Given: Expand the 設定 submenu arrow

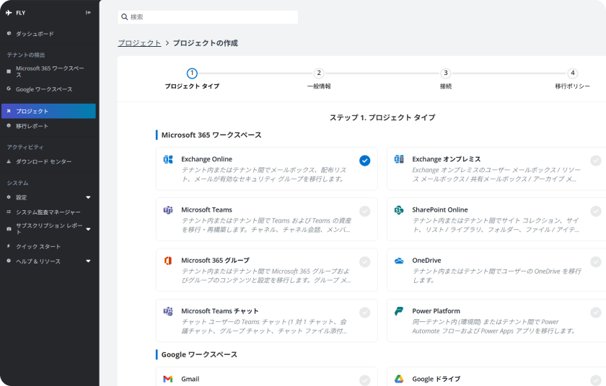Looking at the screenshot, I should [x=88, y=197].
